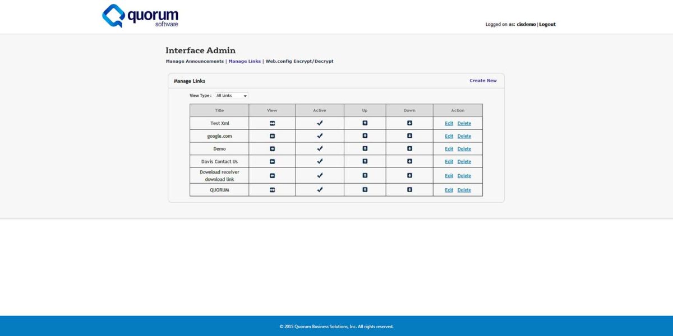The height and width of the screenshot is (336, 673).
Task: Disable the Active status for QUORUM
Action: click(319, 189)
